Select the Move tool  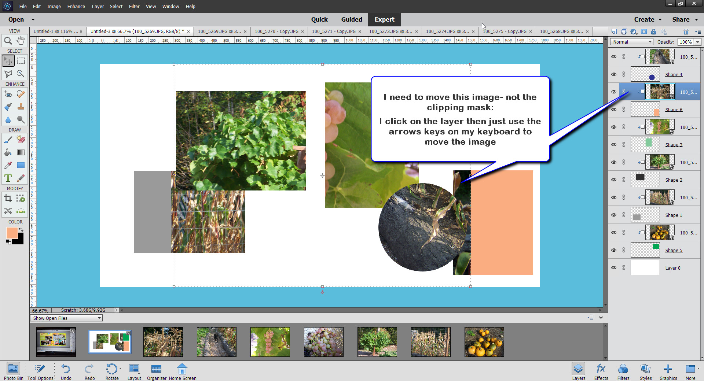[8, 61]
